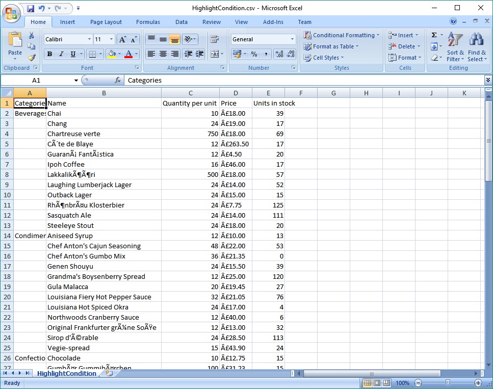Image resolution: width=493 pixels, height=389 pixels.
Task: Click the Insert cells button
Action: point(403,35)
